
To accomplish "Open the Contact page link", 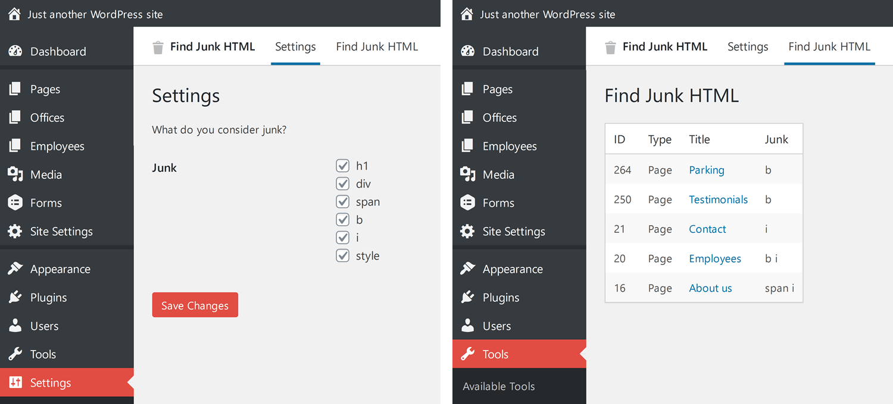I will [707, 229].
